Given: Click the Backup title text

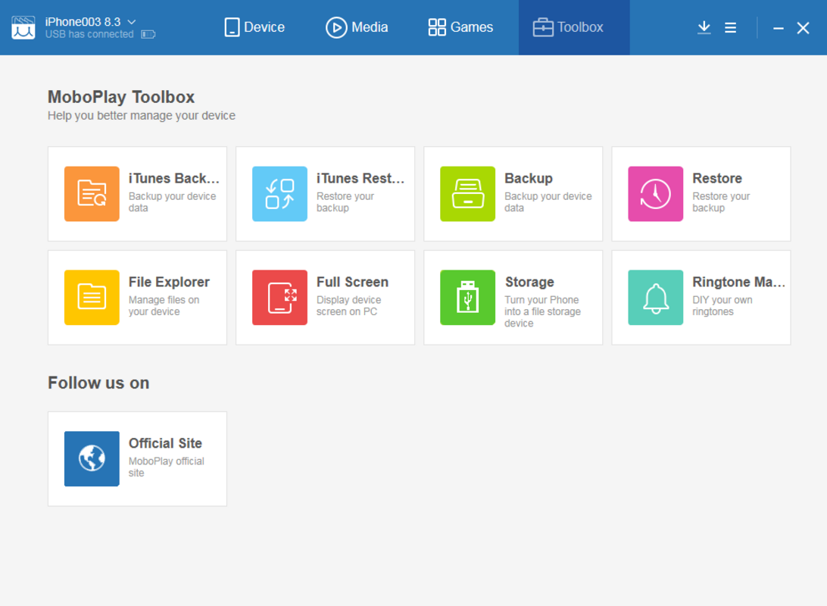Looking at the screenshot, I should click(529, 178).
